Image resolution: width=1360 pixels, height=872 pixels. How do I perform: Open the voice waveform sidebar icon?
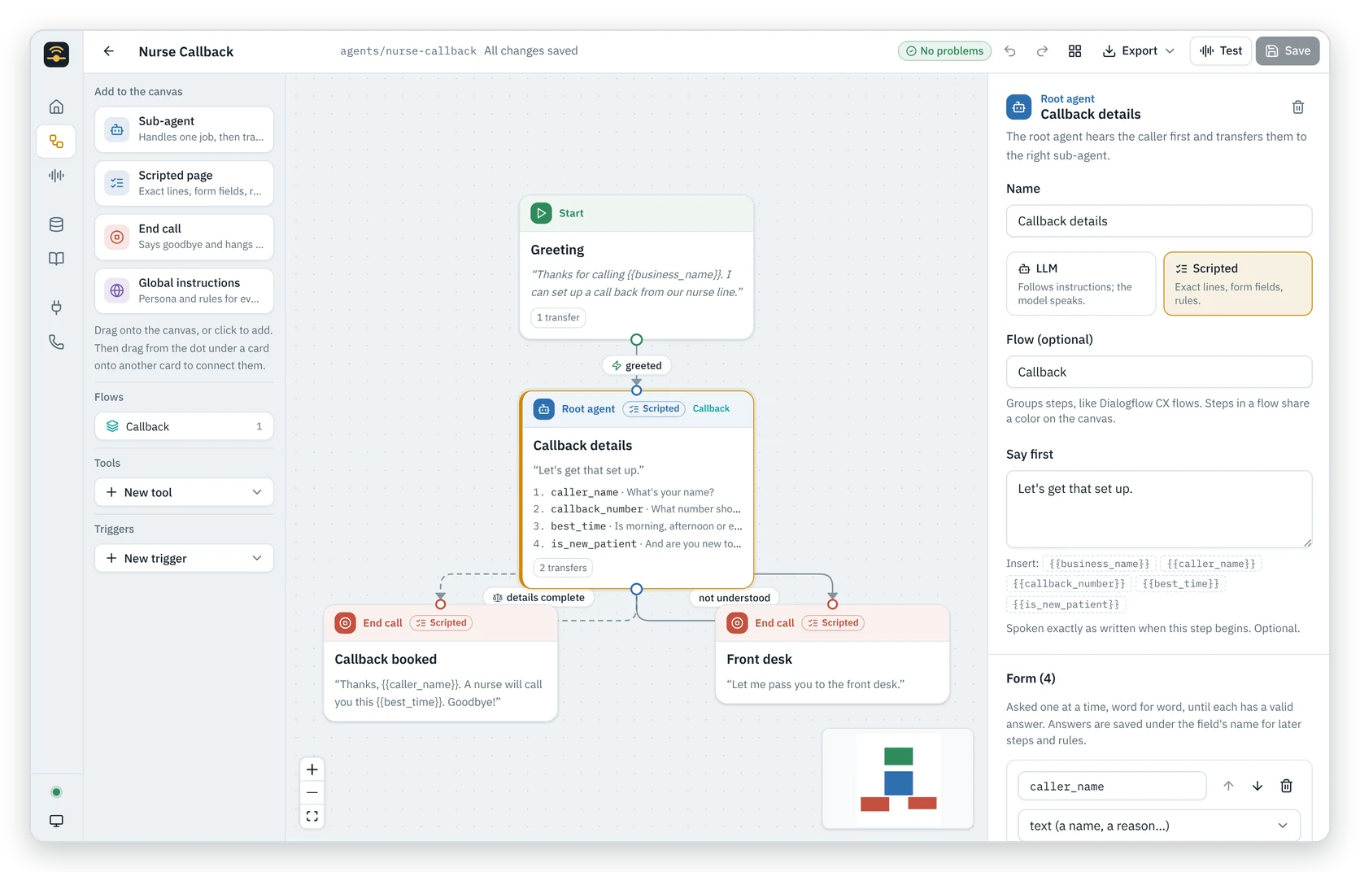coord(56,176)
